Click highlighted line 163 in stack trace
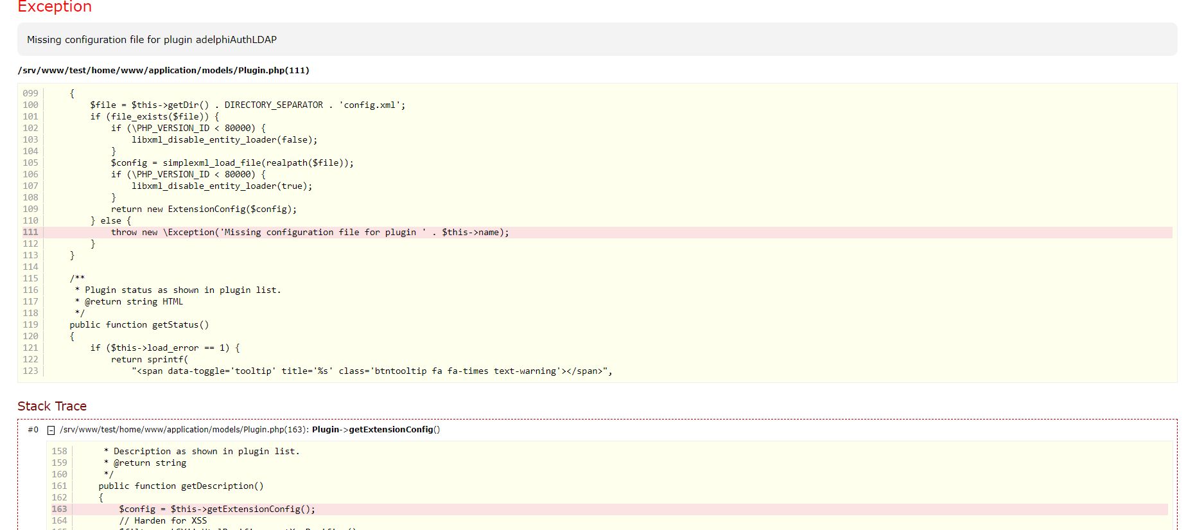The image size is (1186, 530). [217, 509]
